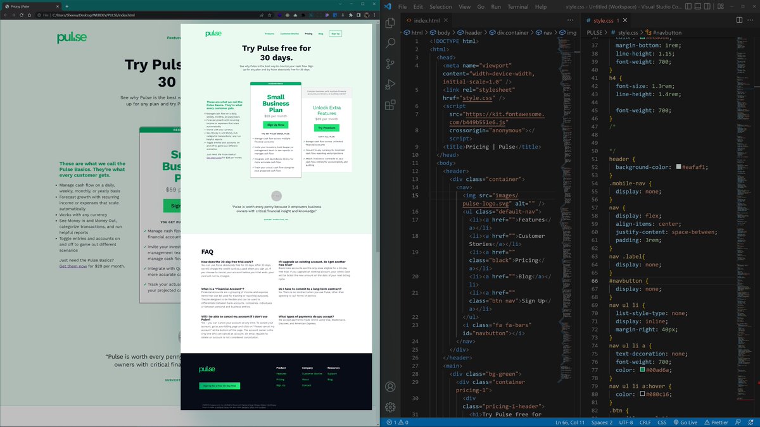Open a new browser tab

point(66,5)
